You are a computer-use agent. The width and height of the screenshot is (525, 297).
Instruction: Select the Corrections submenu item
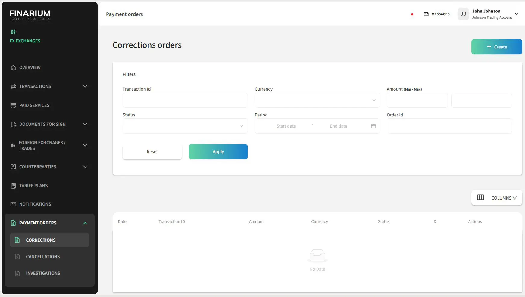point(49,240)
